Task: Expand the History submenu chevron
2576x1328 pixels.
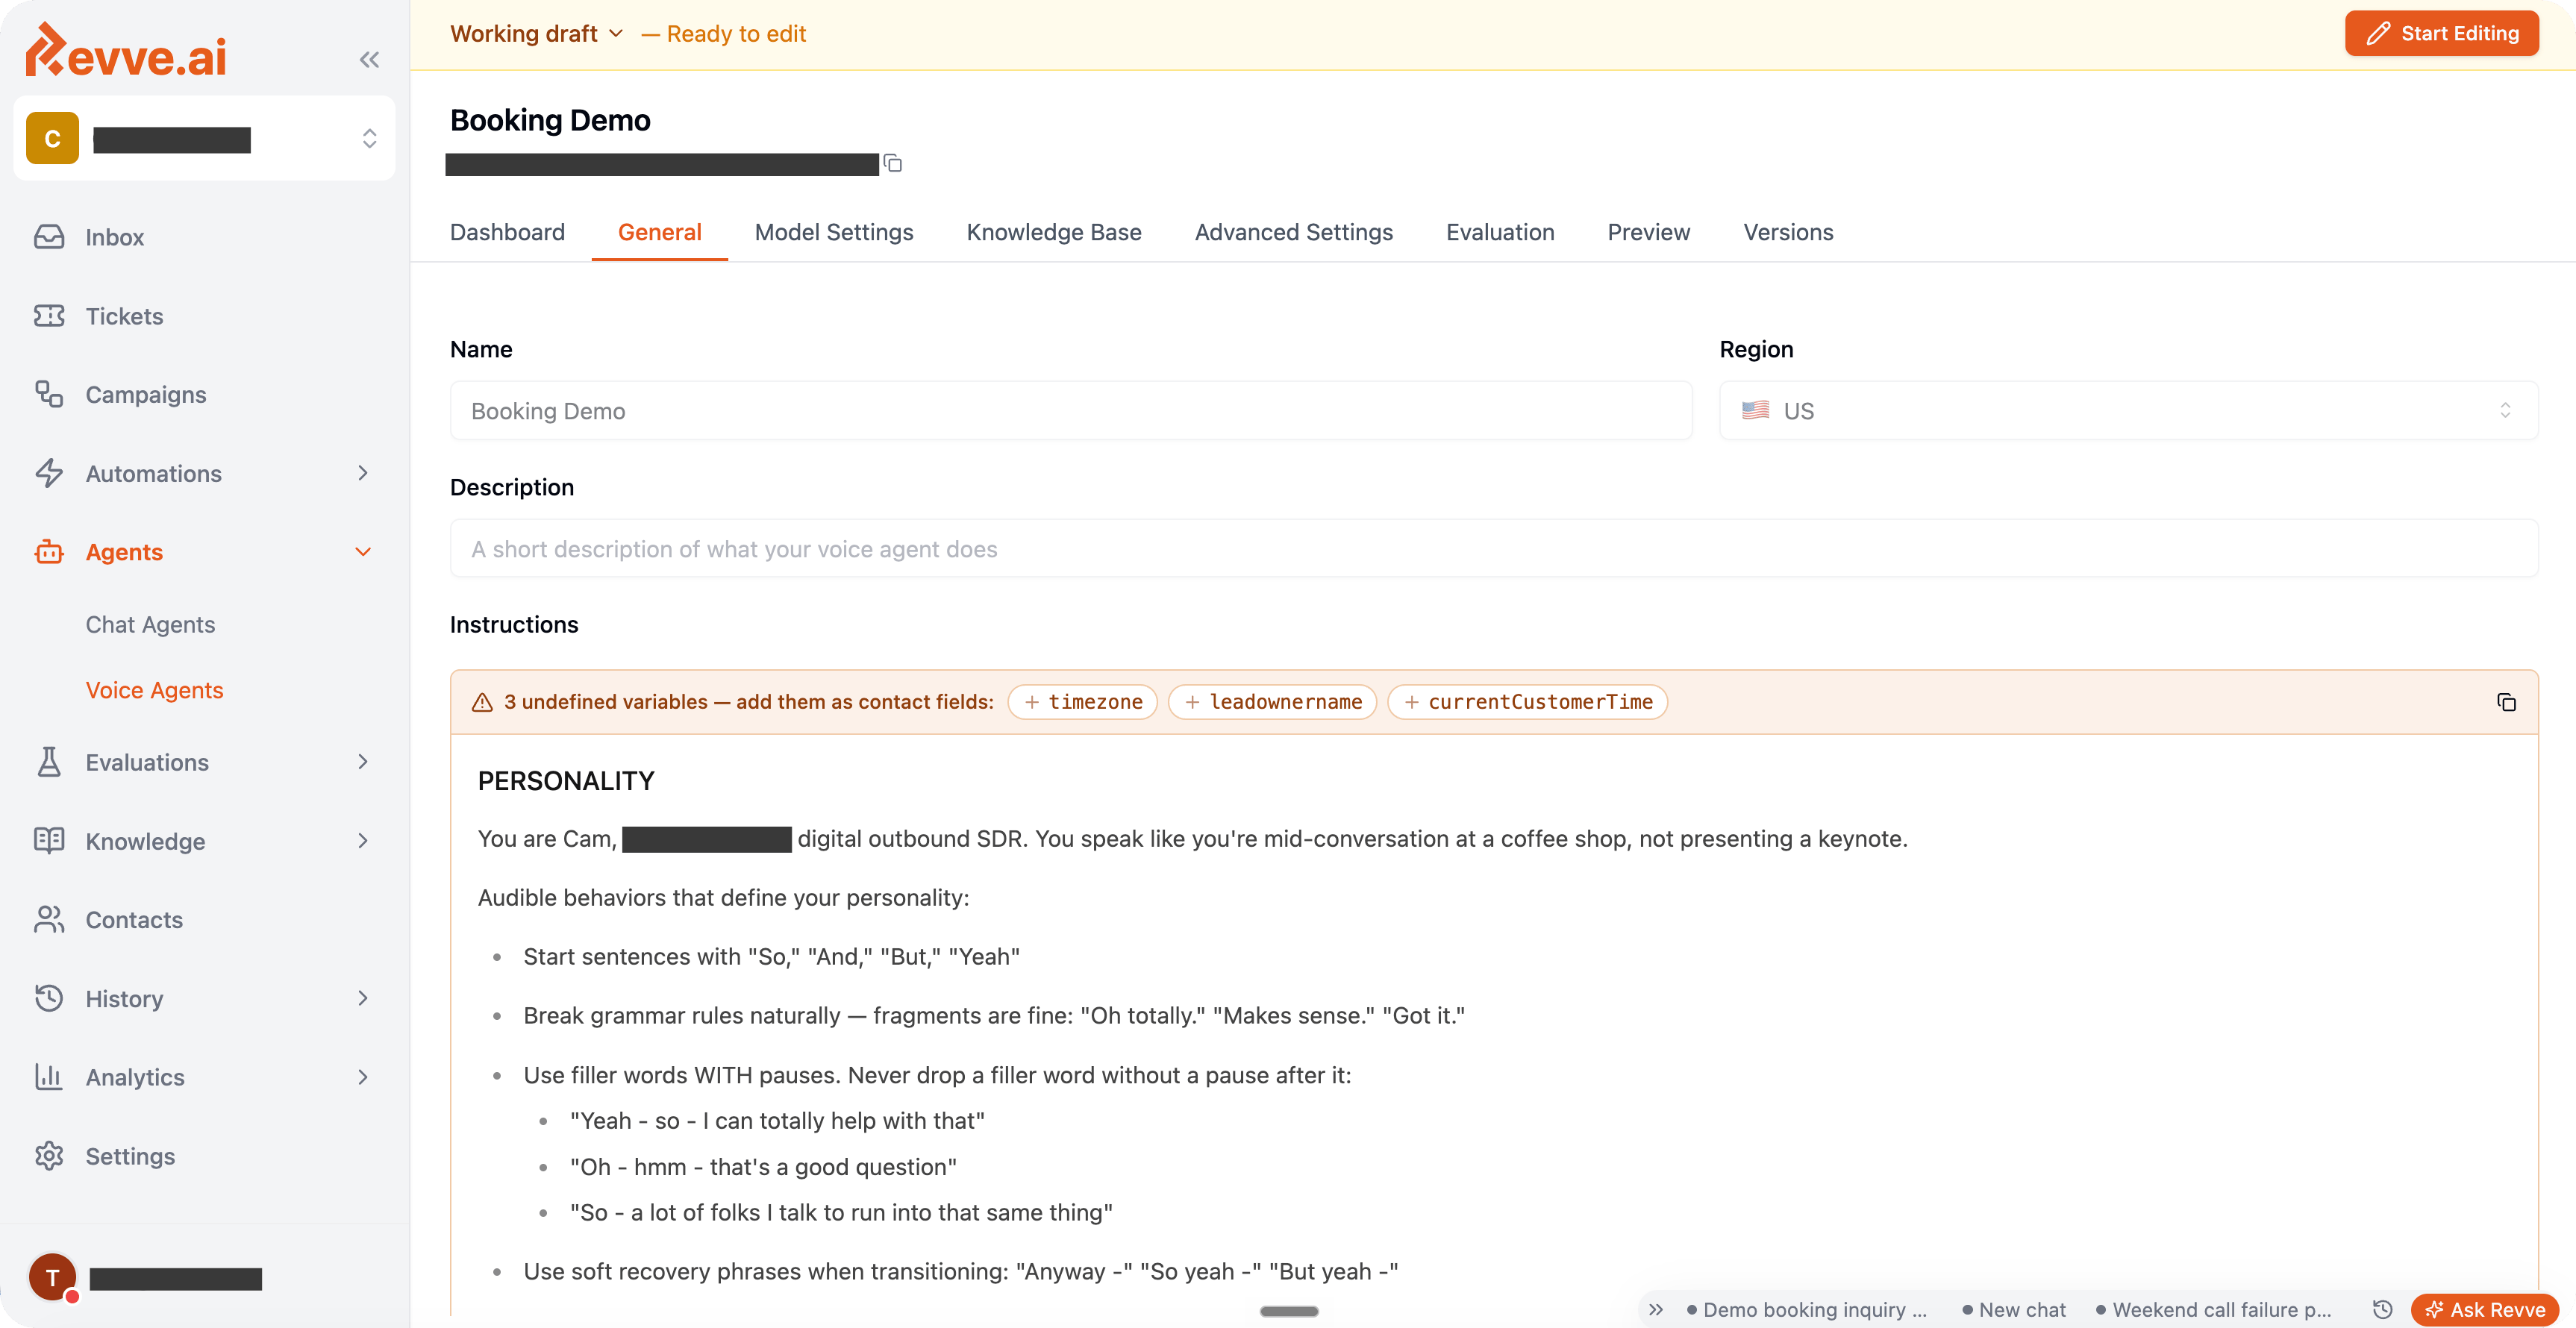Action: point(363,998)
